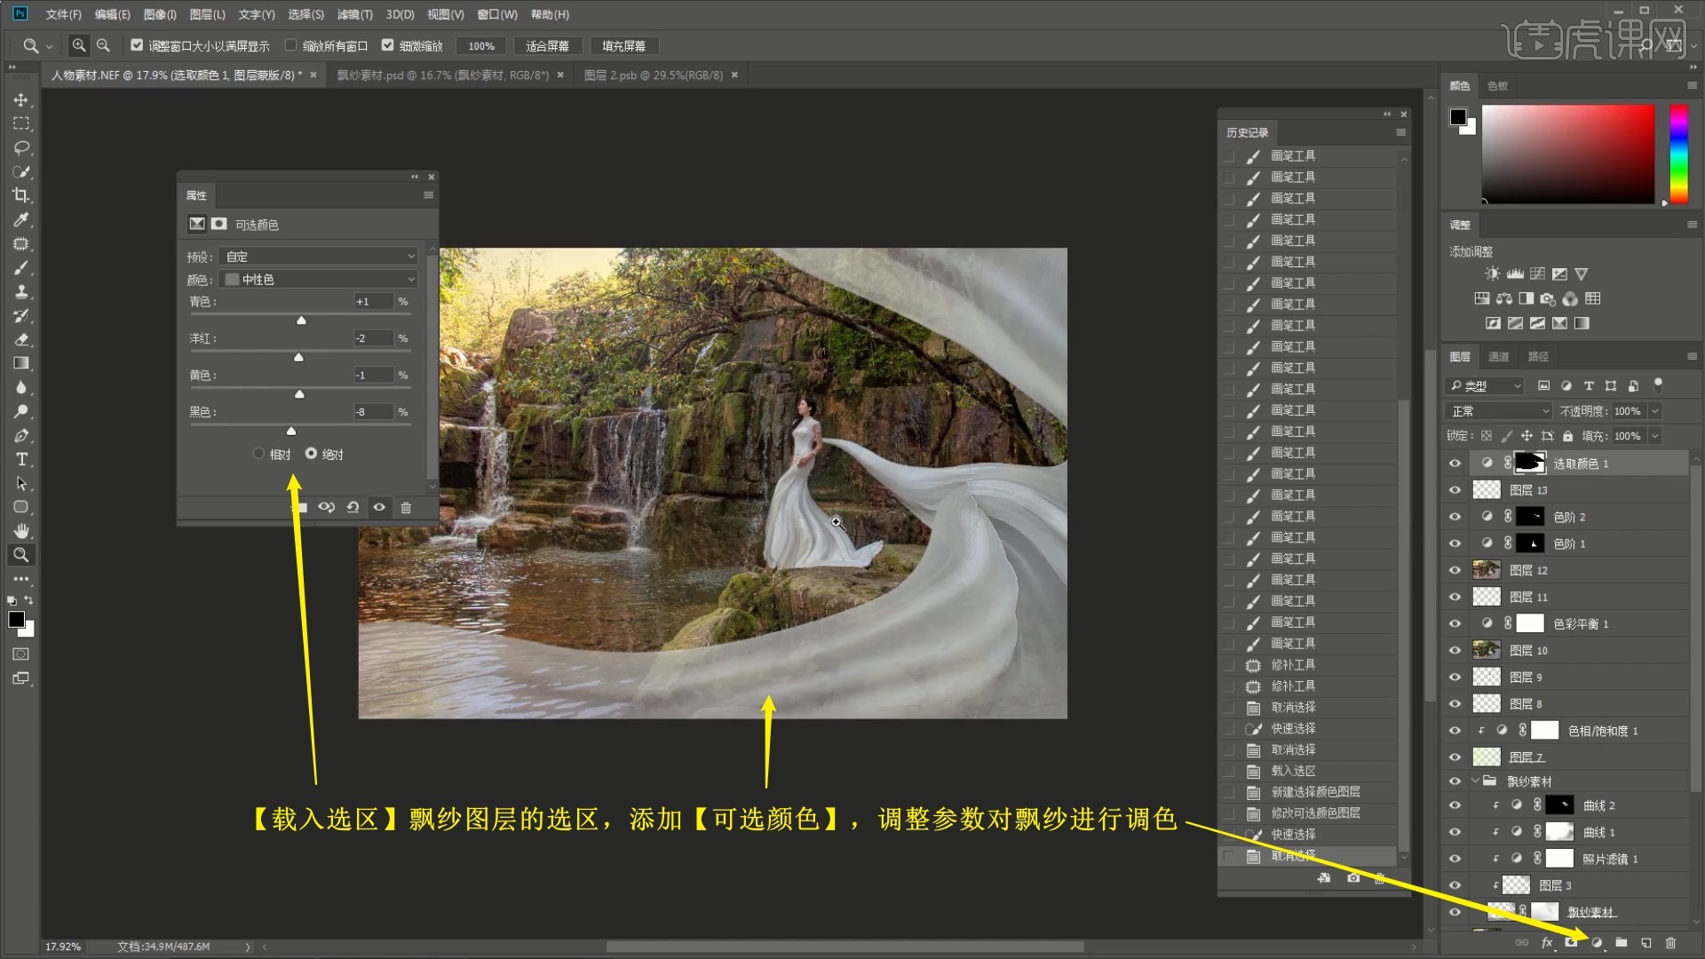Select the Relative radio option

[x=258, y=454]
